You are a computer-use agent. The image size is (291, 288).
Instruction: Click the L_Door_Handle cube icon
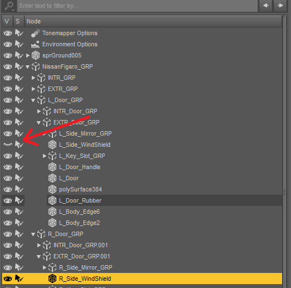click(52, 167)
